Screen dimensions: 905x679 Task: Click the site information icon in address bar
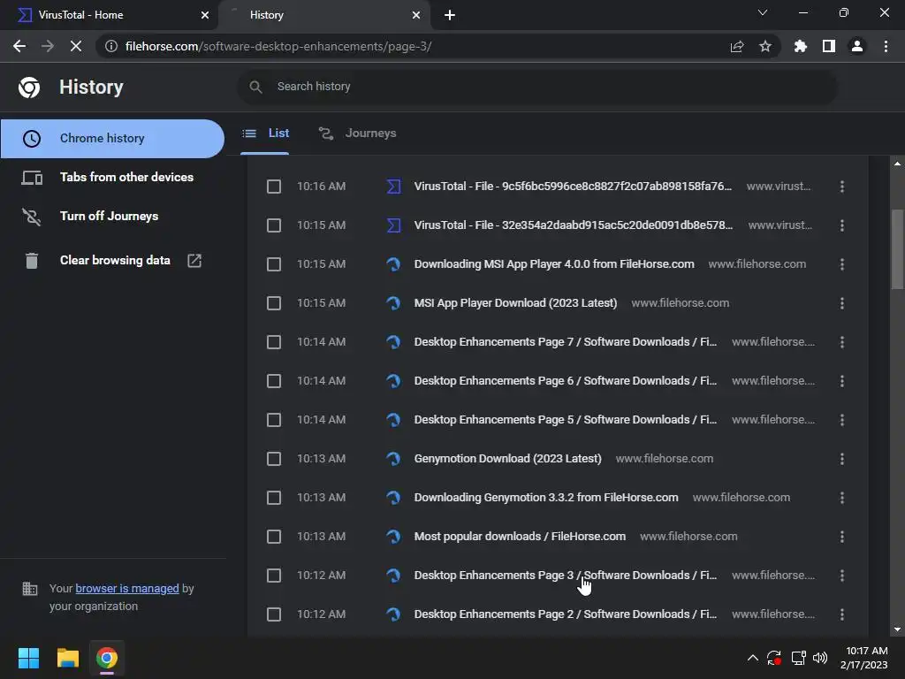[110, 46]
